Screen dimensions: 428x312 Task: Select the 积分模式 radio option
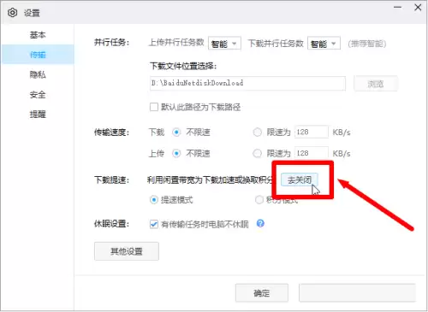click(x=259, y=200)
